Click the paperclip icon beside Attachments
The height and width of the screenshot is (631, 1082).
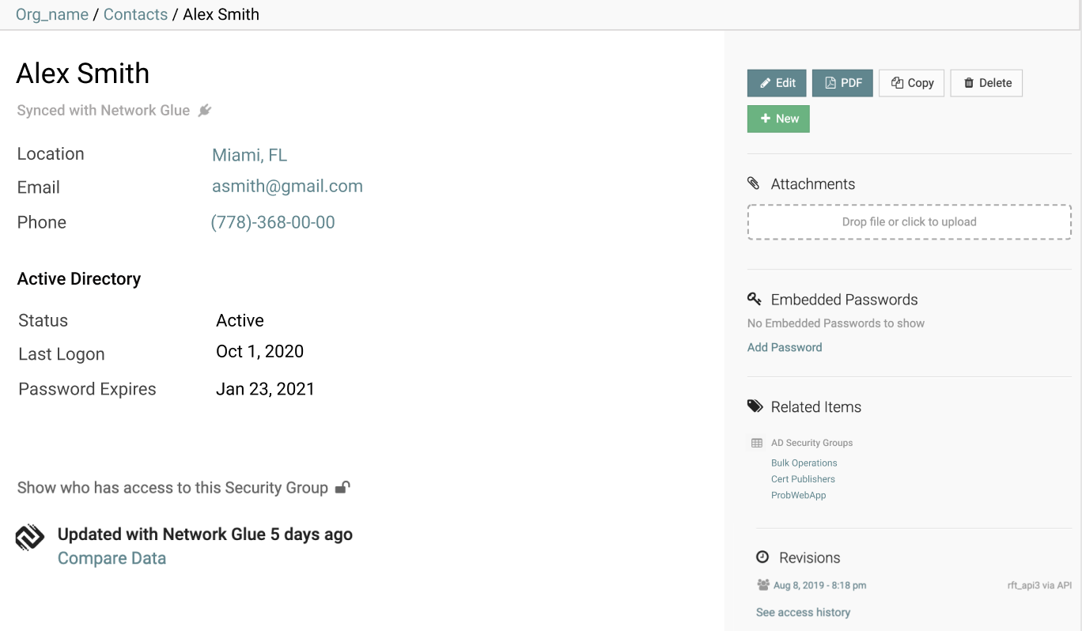tap(754, 183)
